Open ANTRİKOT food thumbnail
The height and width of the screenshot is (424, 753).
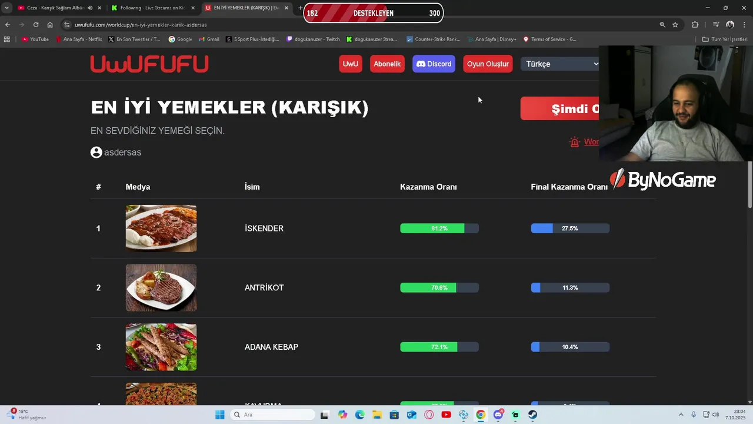tap(161, 287)
